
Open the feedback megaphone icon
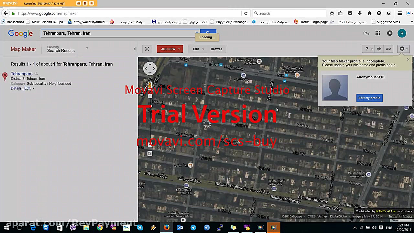coord(379,49)
